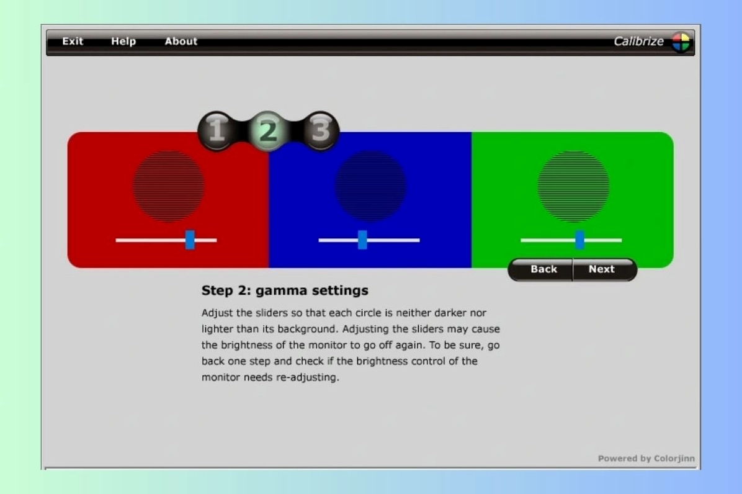Open the About menu

click(181, 42)
